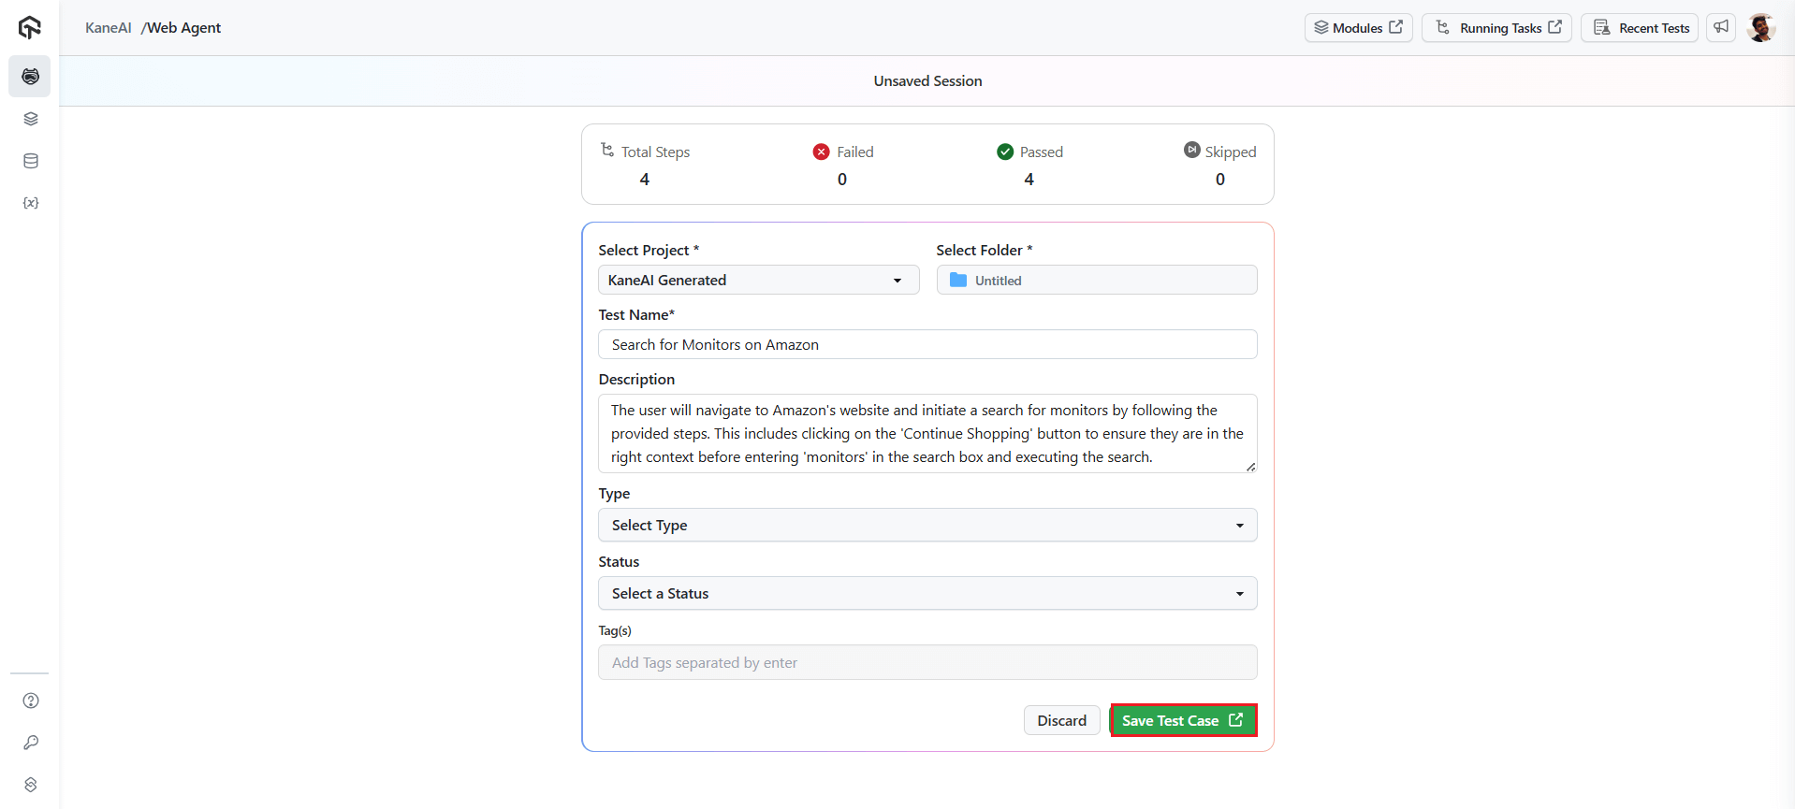This screenshot has height=809, width=1795.
Task: Open the announcements megaphone icon
Action: [x=1721, y=28]
